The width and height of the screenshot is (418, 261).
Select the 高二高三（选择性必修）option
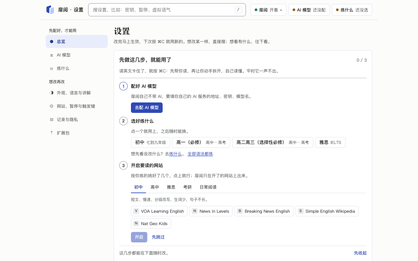[x=273, y=143]
